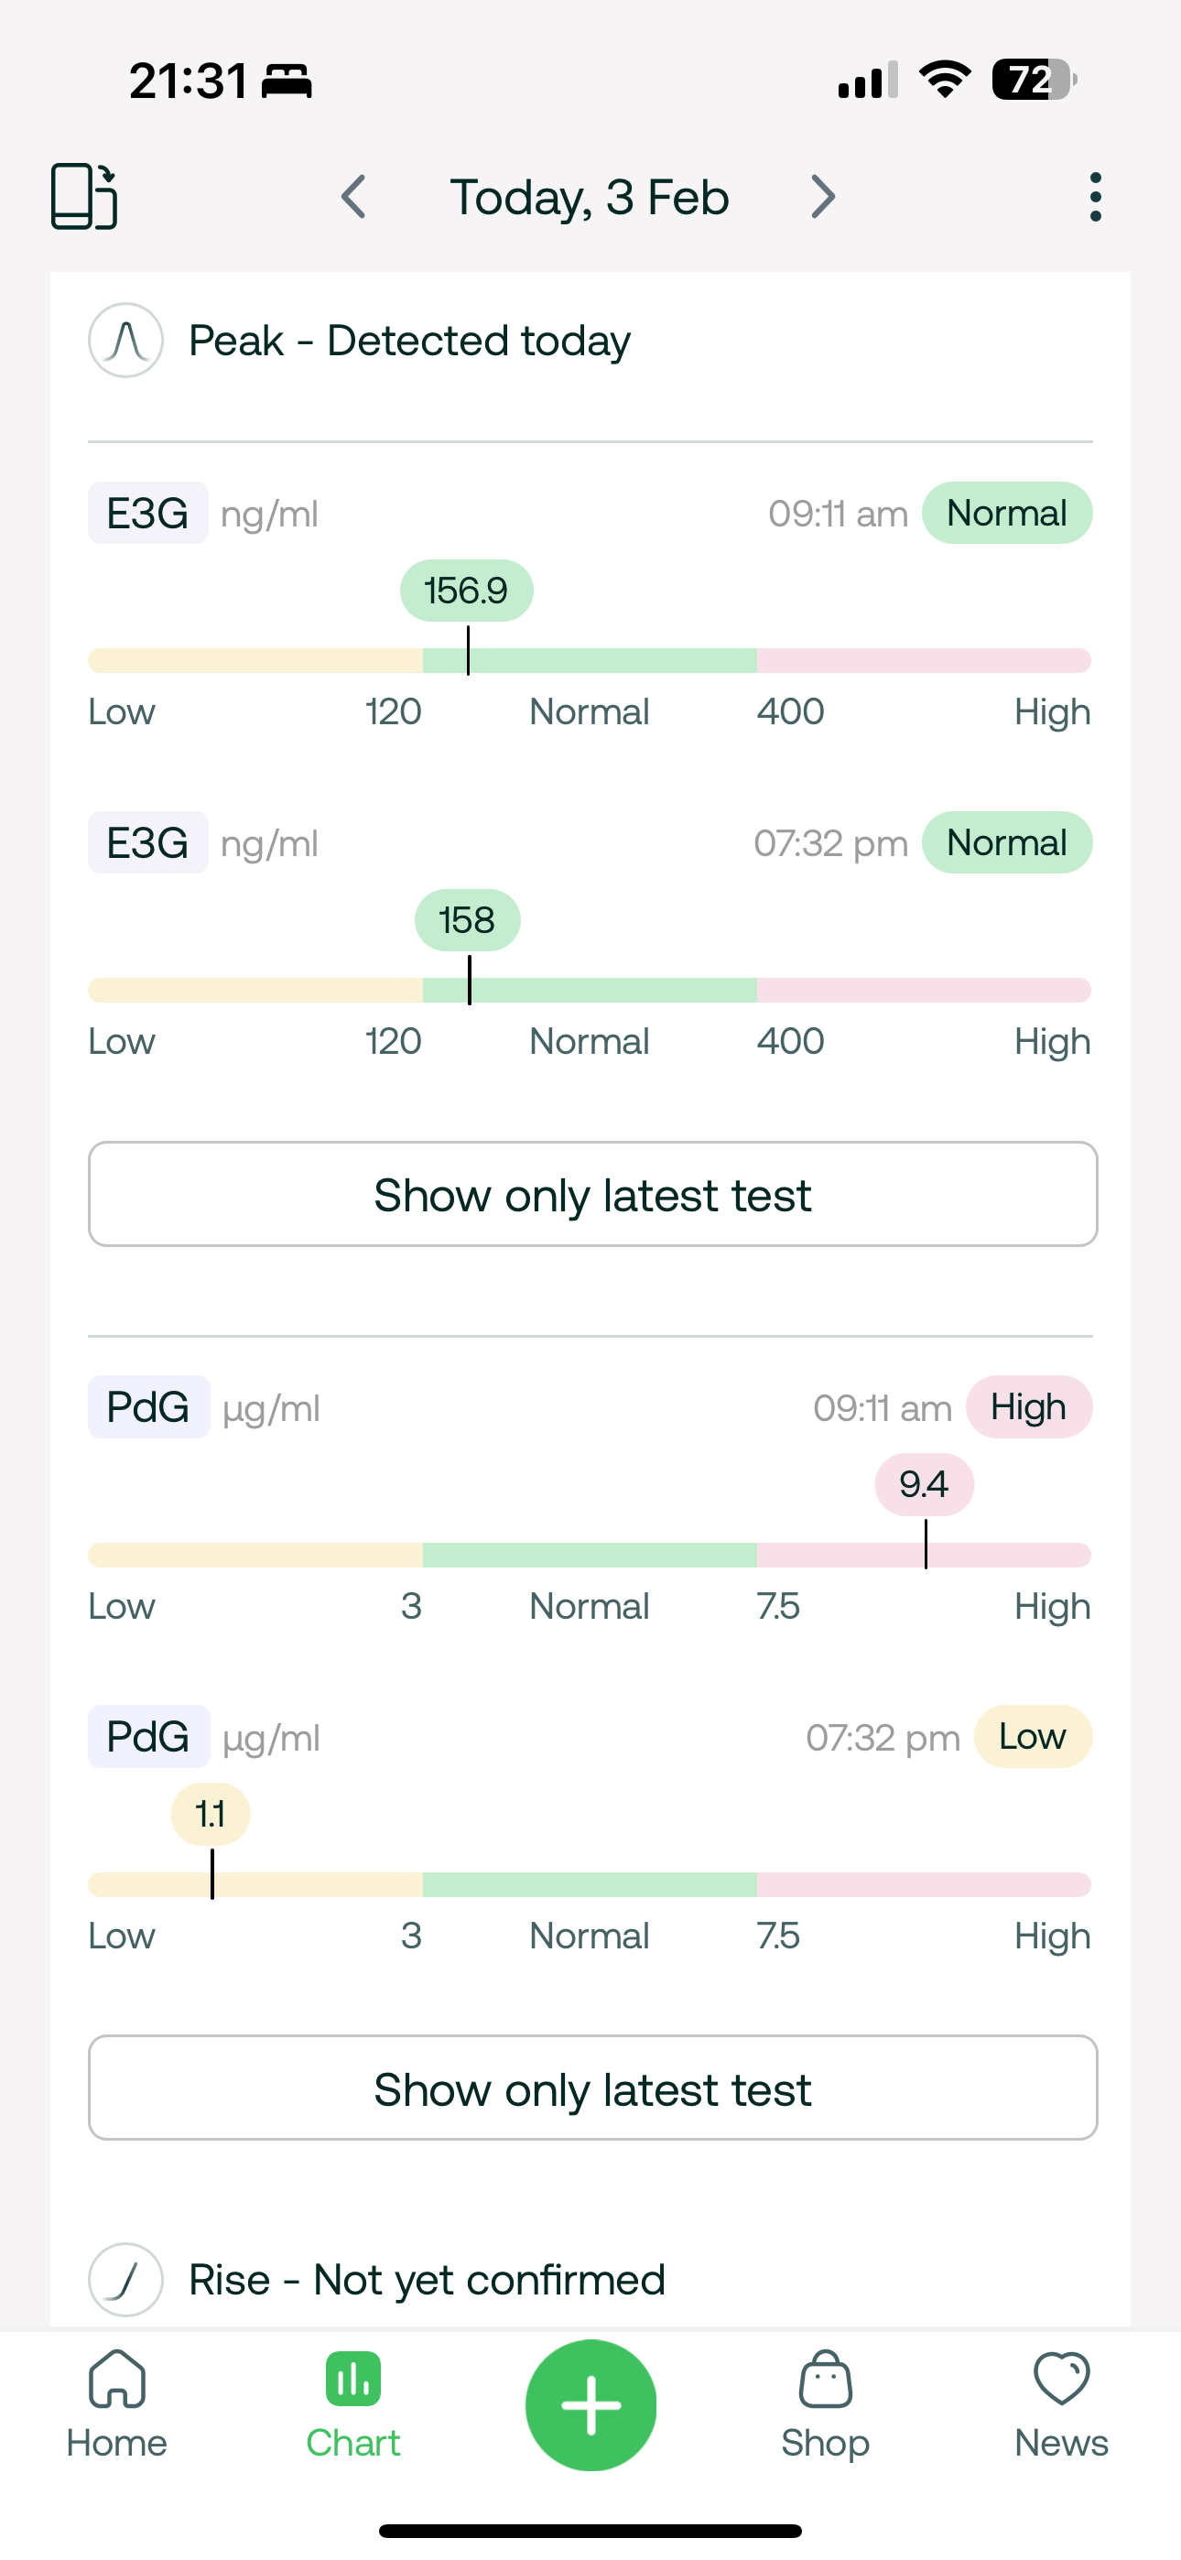
Task: Tap the Normal badge on 07:32 pm E3G
Action: 1006,842
